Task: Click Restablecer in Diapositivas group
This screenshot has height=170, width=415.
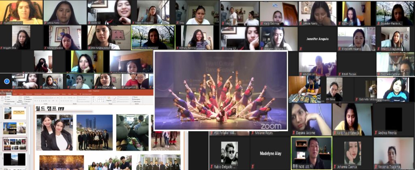Action: click(28, 99)
